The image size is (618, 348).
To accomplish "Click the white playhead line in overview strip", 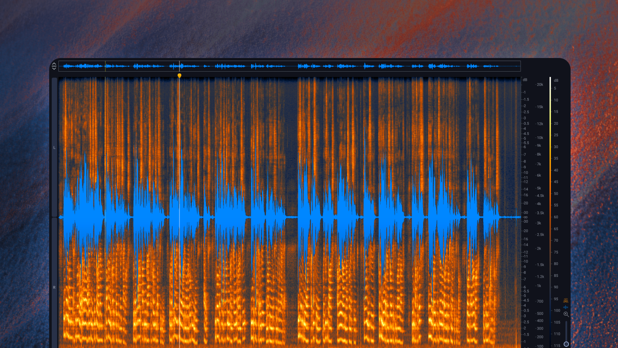I will [179, 66].
